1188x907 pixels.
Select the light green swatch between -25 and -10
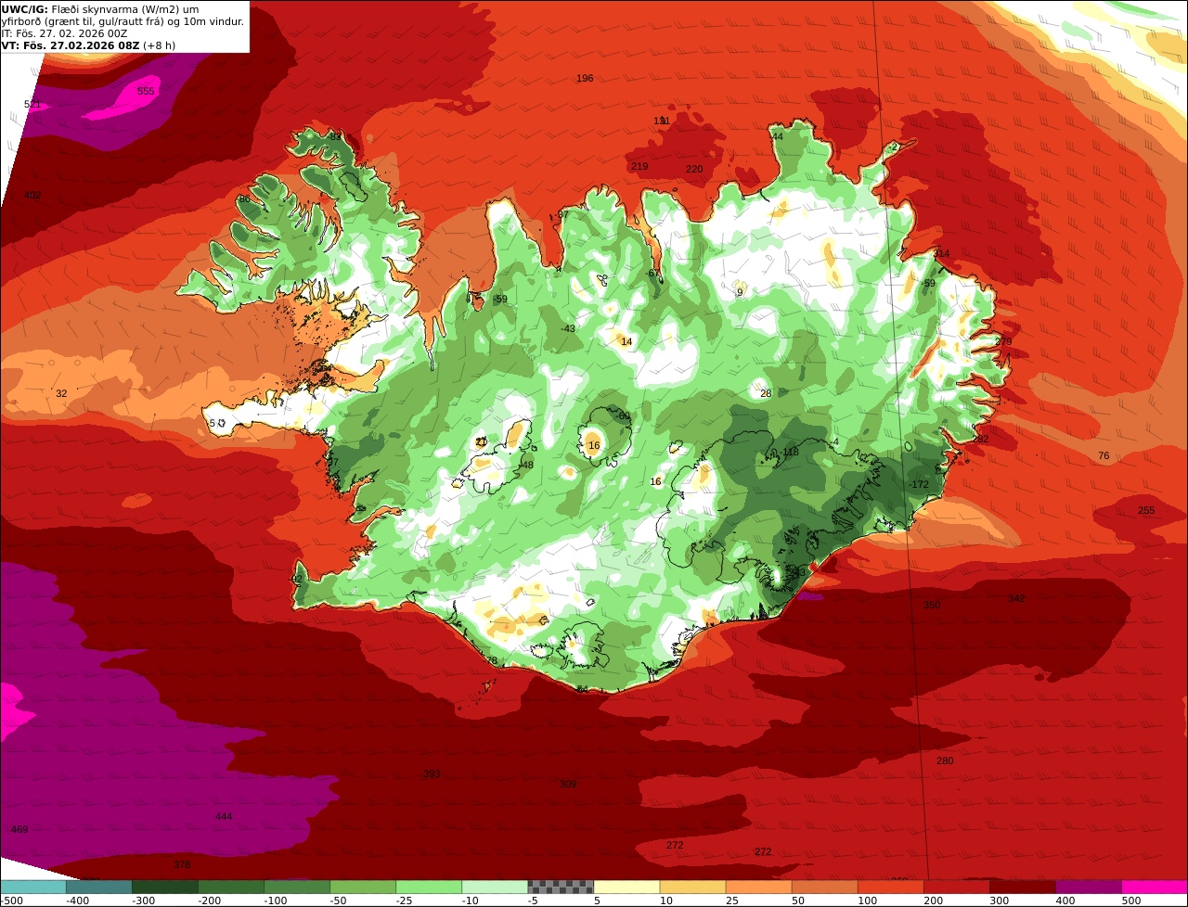pyautogui.click(x=430, y=887)
